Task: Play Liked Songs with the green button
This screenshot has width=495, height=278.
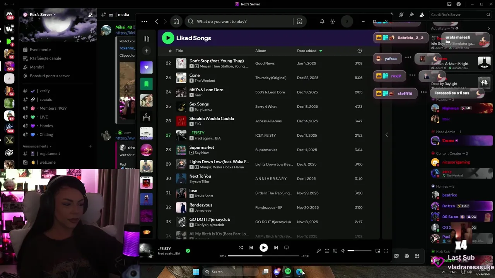Action: click(x=168, y=38)
